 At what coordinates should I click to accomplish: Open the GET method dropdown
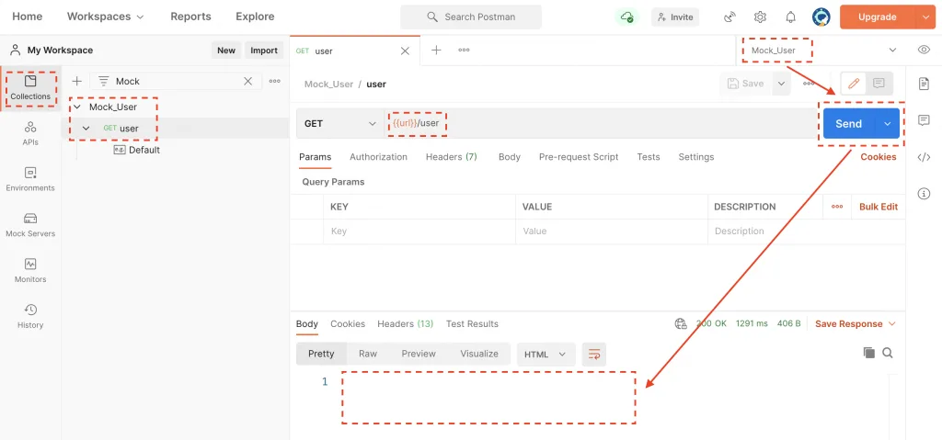point(340,124)
